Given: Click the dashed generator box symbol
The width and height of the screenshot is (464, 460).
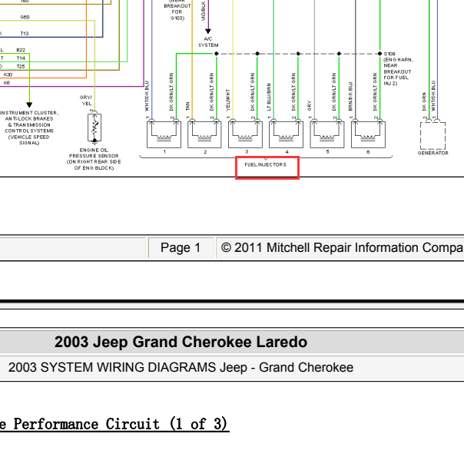Looking at the screenshot, I should pyautogui.click(x=433, y=136).
